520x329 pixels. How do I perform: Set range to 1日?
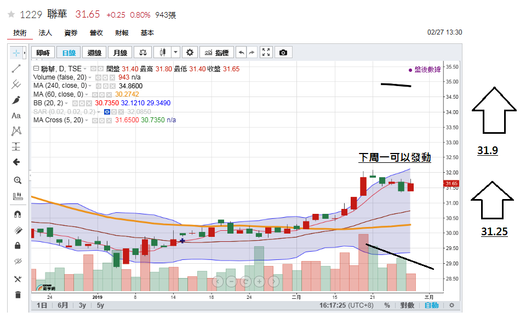42,305
